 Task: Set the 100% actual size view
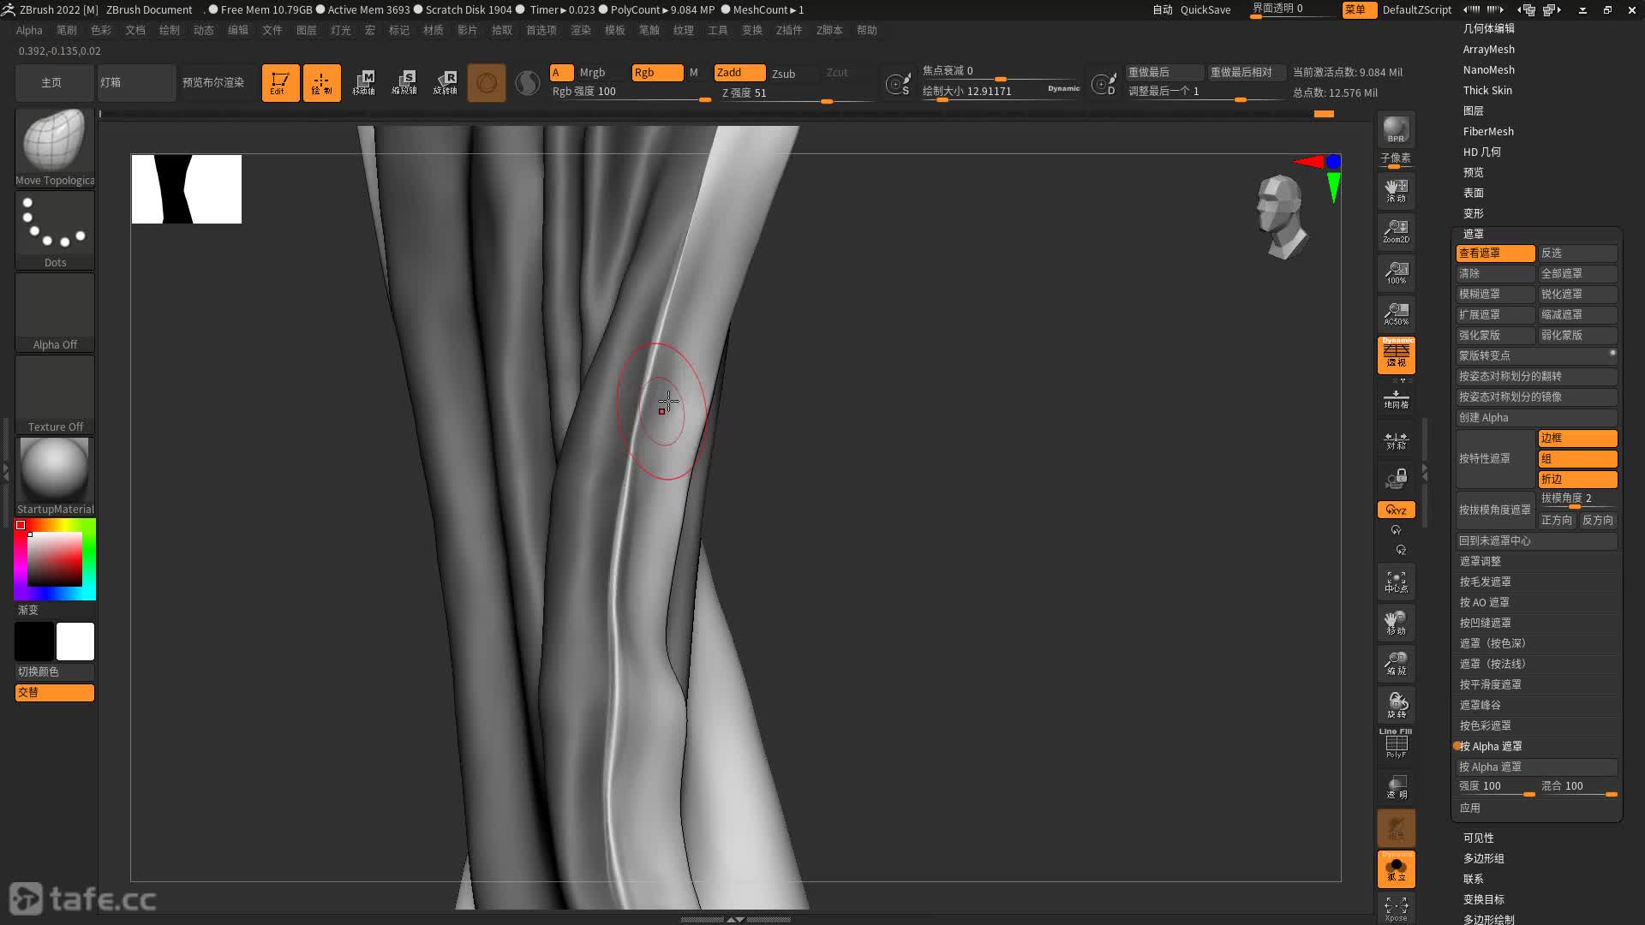[x=1396, y=272]
